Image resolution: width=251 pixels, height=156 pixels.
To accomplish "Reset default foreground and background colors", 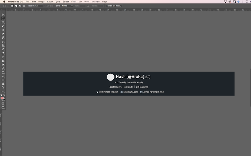I will (x=2, y=95).
